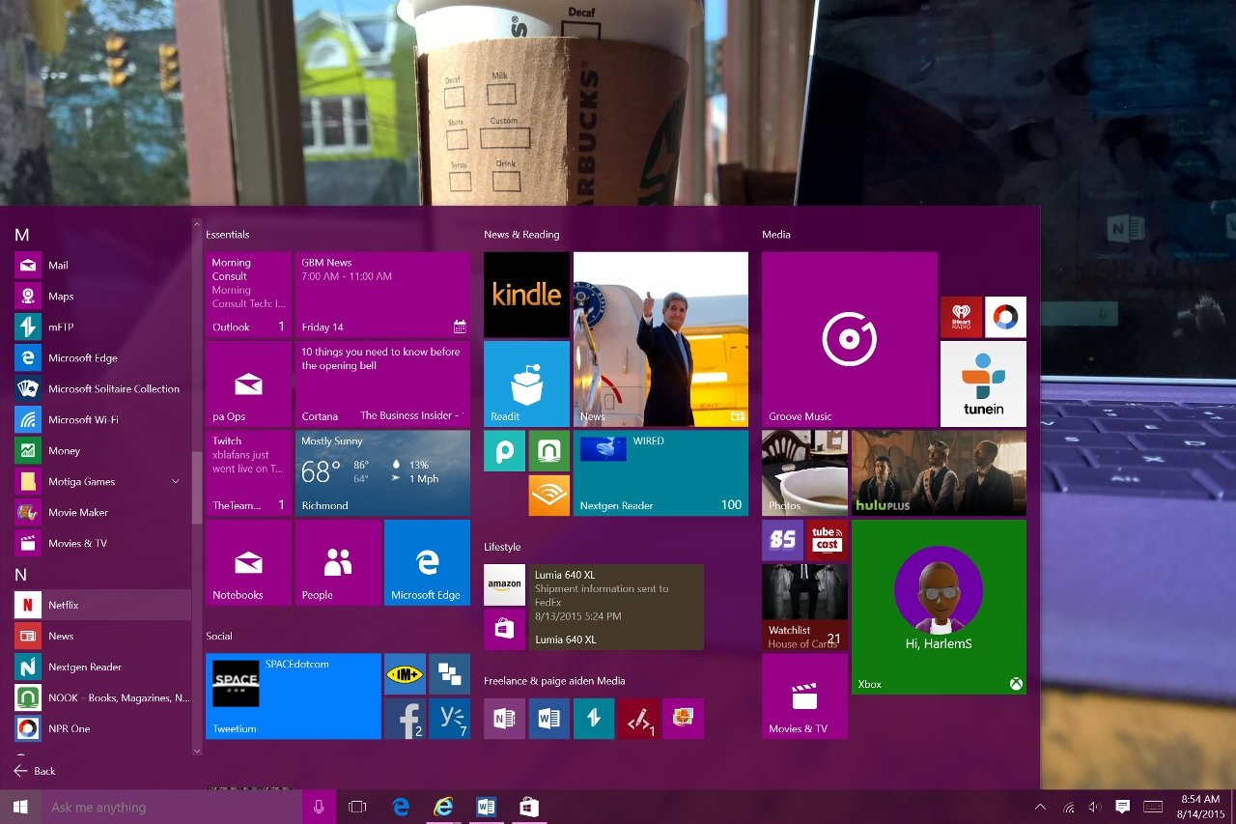
Task: Activate Cortana microphone
Action: [319, 807]
